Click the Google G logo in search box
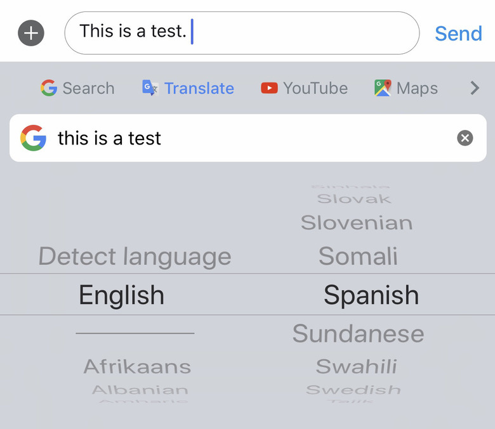 click(x=33, y=138)
